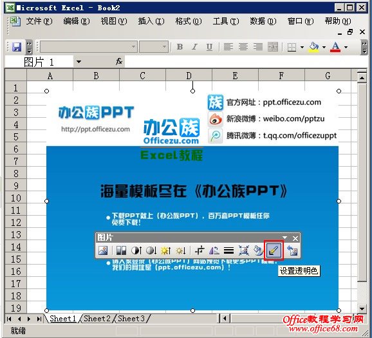Go to first sheet tab navigation arrow
This screenshot has height=338, width=372.
point(9,319)
